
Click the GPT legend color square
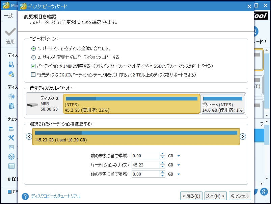coord(10,192)
